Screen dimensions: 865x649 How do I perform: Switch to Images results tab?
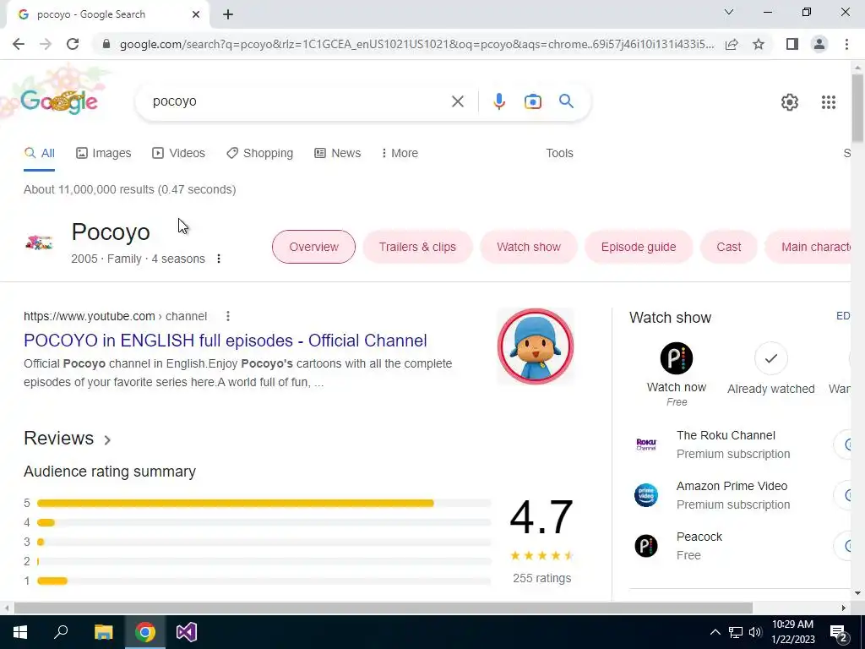pyautogui.click(x=104, y=154)
